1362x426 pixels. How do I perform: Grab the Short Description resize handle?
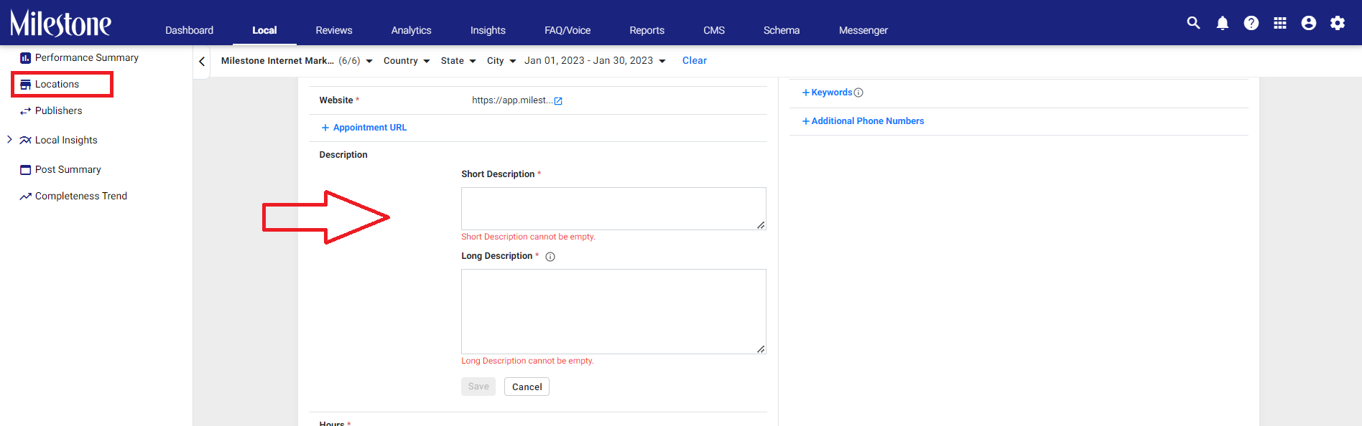coord(761,225)
